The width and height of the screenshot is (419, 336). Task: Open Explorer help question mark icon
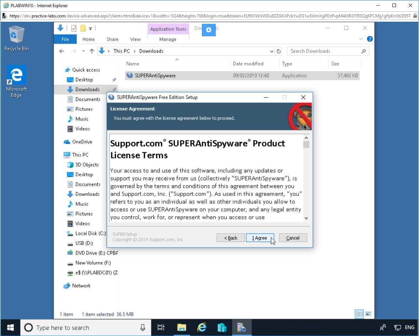[370, 39]
